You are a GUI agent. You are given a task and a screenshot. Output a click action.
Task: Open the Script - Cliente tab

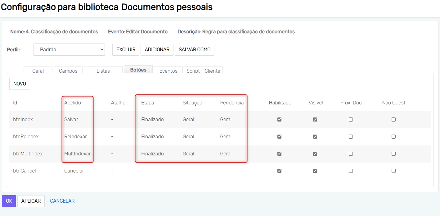click(203, 71)
